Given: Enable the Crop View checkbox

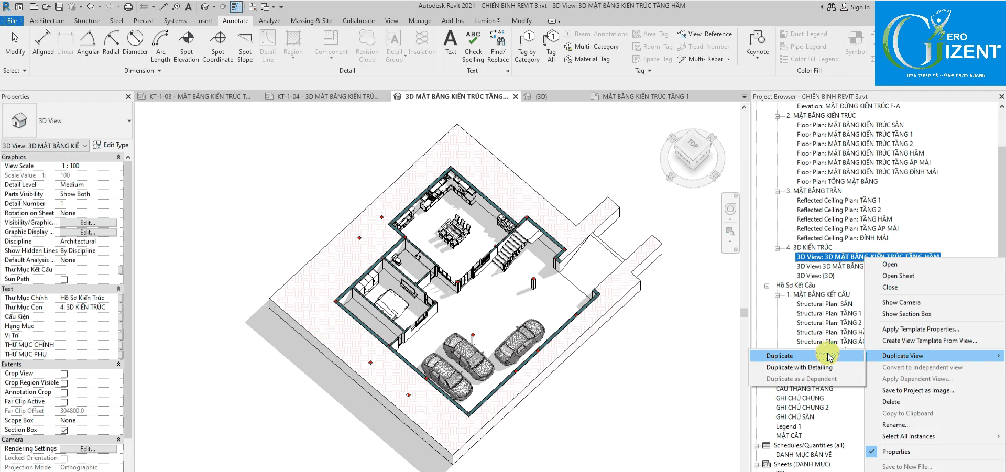Looking at the screenshot, I should (x=64, y=374).
